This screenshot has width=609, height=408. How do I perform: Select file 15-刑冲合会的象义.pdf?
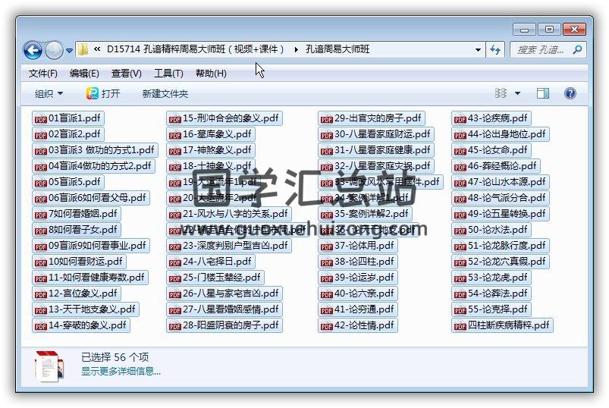(224, 118)
